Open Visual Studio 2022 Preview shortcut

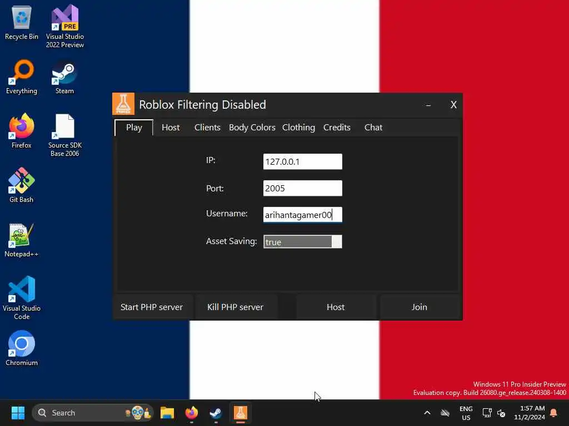point(65,27)
